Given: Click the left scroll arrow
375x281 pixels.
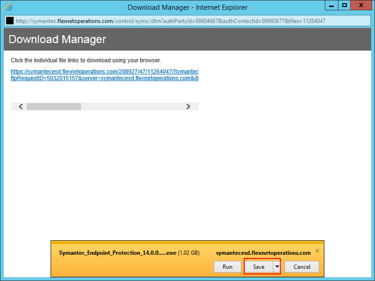Looking at the screenshot, I should coord(21,106).
